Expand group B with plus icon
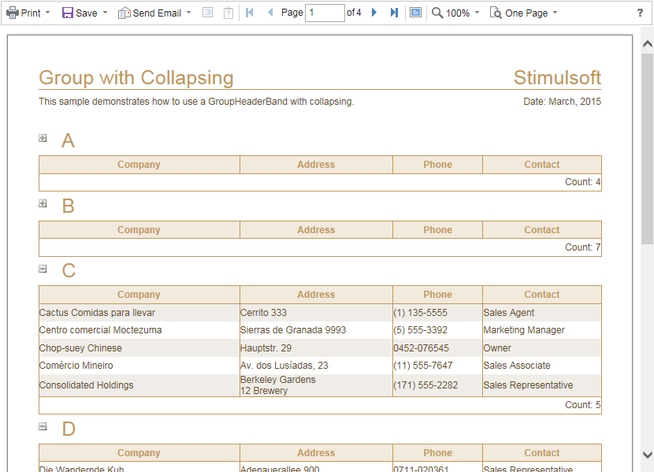 (43, 203)
